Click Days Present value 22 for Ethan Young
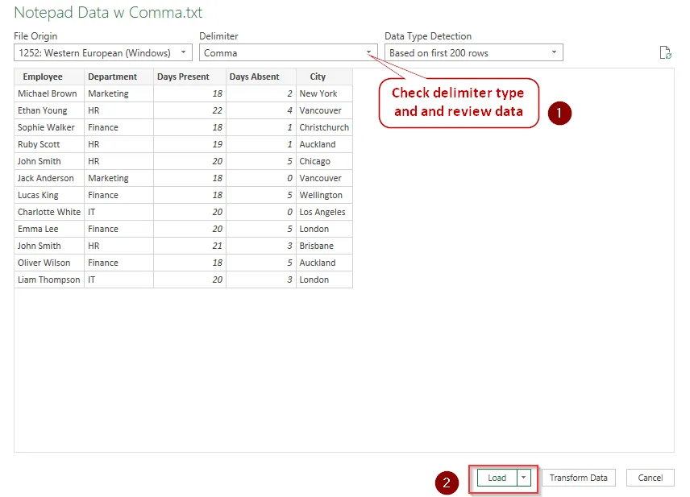Screen dimensions: 690x497 point(189,110)
